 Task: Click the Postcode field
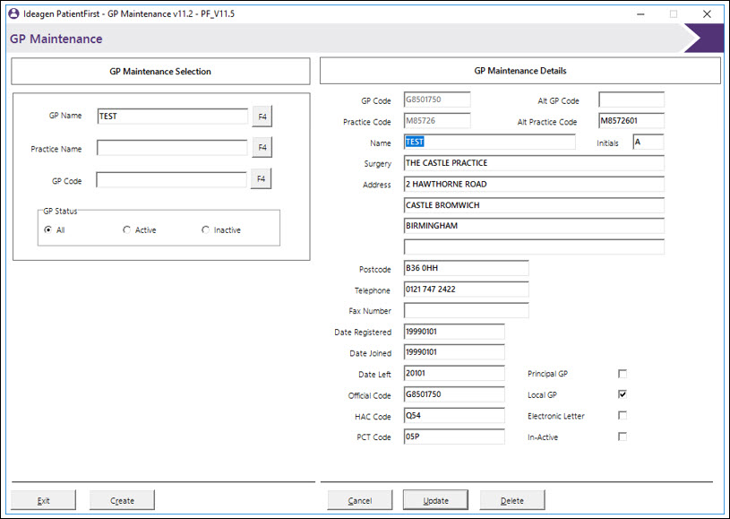(467, 268)
